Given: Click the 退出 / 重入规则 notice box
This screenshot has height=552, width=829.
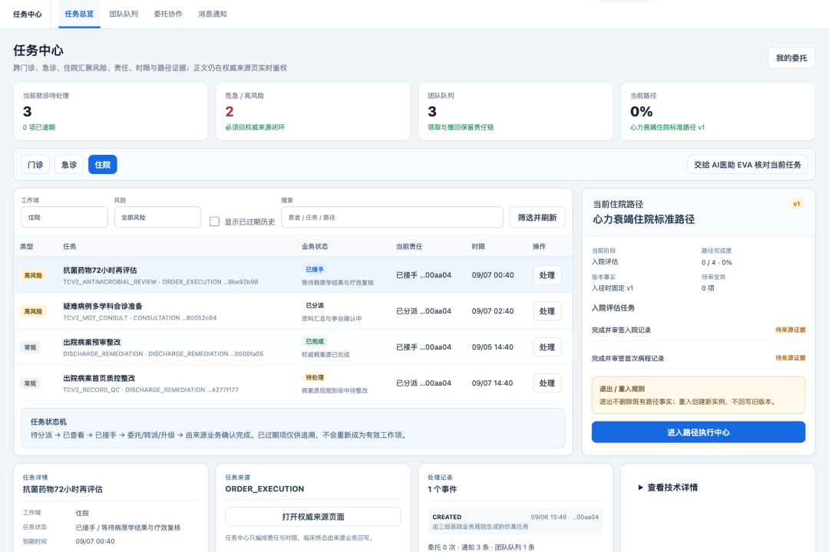Looking at the screenshot, I should 699,395.
